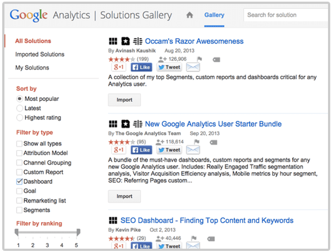Screen dimensions: 333x252
Task: Click the tag icon for SEO Dashboard
Action: click(x=211, y=239)
